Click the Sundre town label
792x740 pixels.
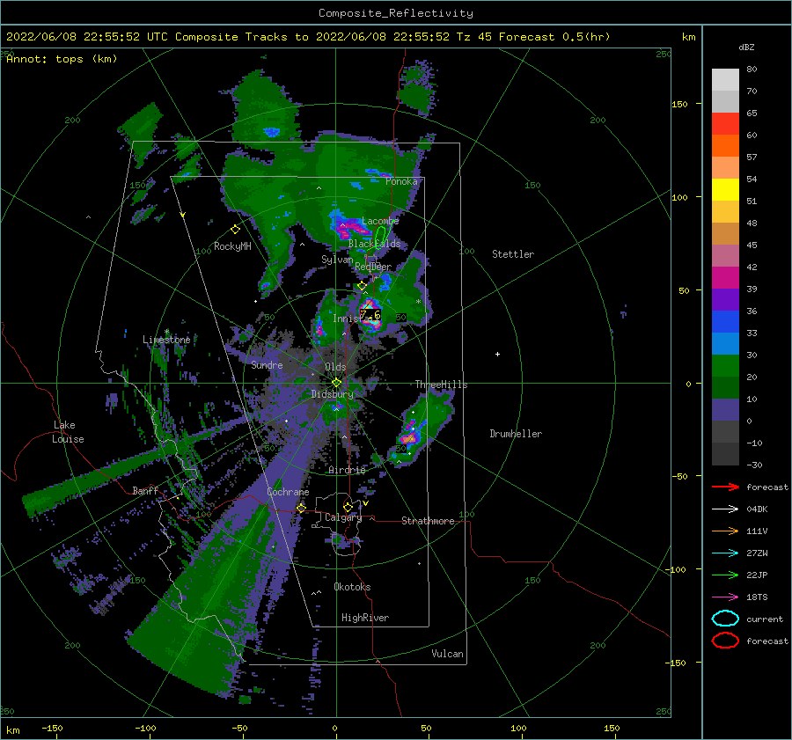267,364
